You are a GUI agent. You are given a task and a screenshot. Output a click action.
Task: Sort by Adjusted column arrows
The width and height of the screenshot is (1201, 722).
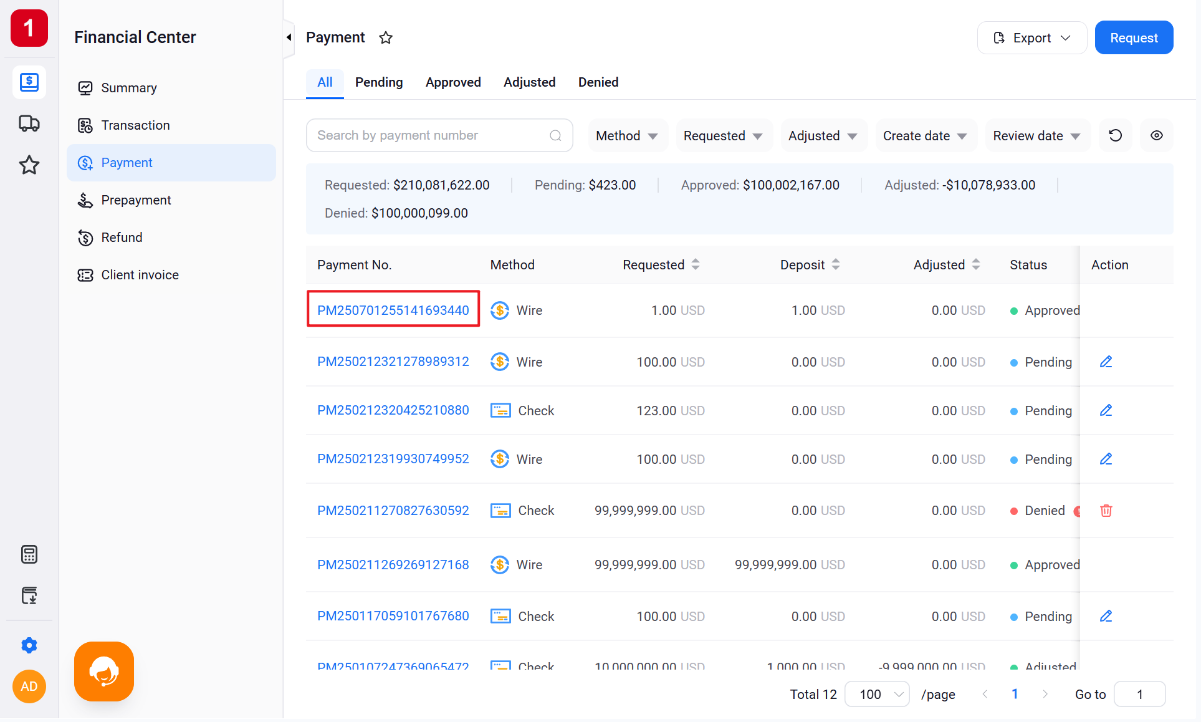click(x=976, y=265)
